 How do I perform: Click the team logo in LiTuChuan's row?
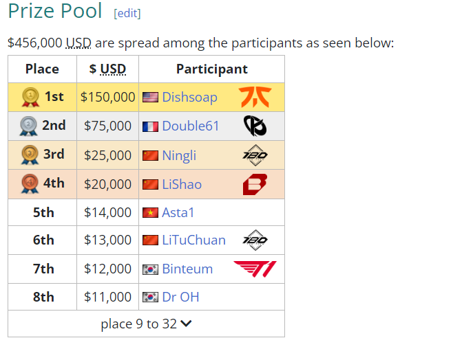pos(255,240)
